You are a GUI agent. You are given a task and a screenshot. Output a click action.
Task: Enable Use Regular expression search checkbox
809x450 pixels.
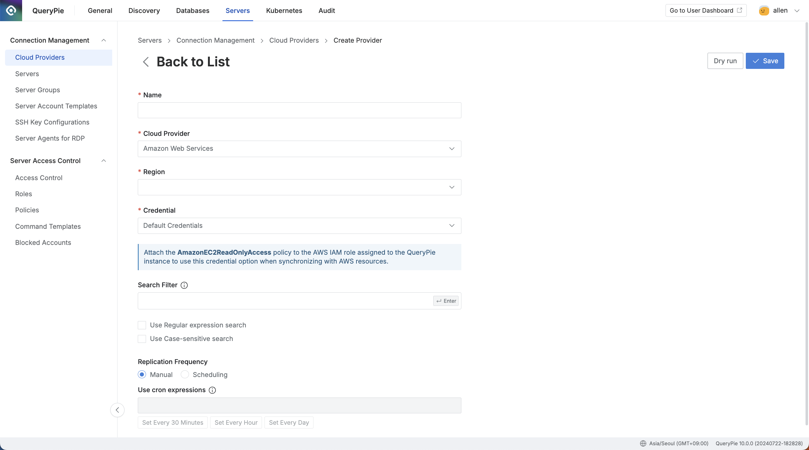(142, 325)
